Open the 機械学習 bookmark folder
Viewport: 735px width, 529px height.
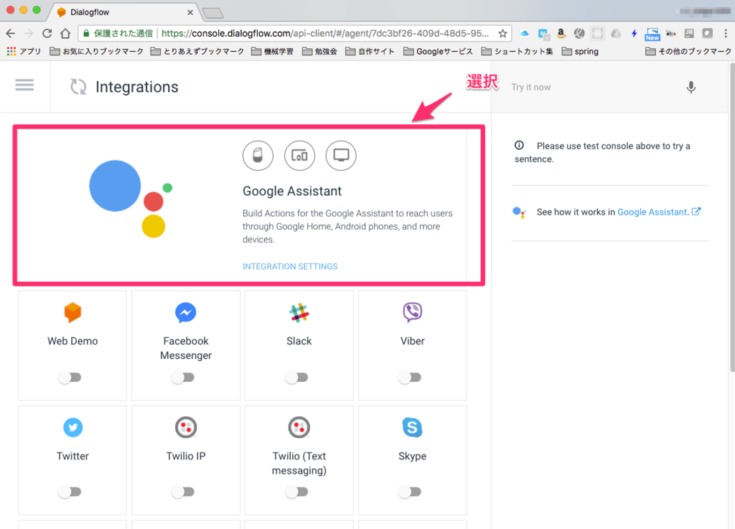[x=272, y=51]
